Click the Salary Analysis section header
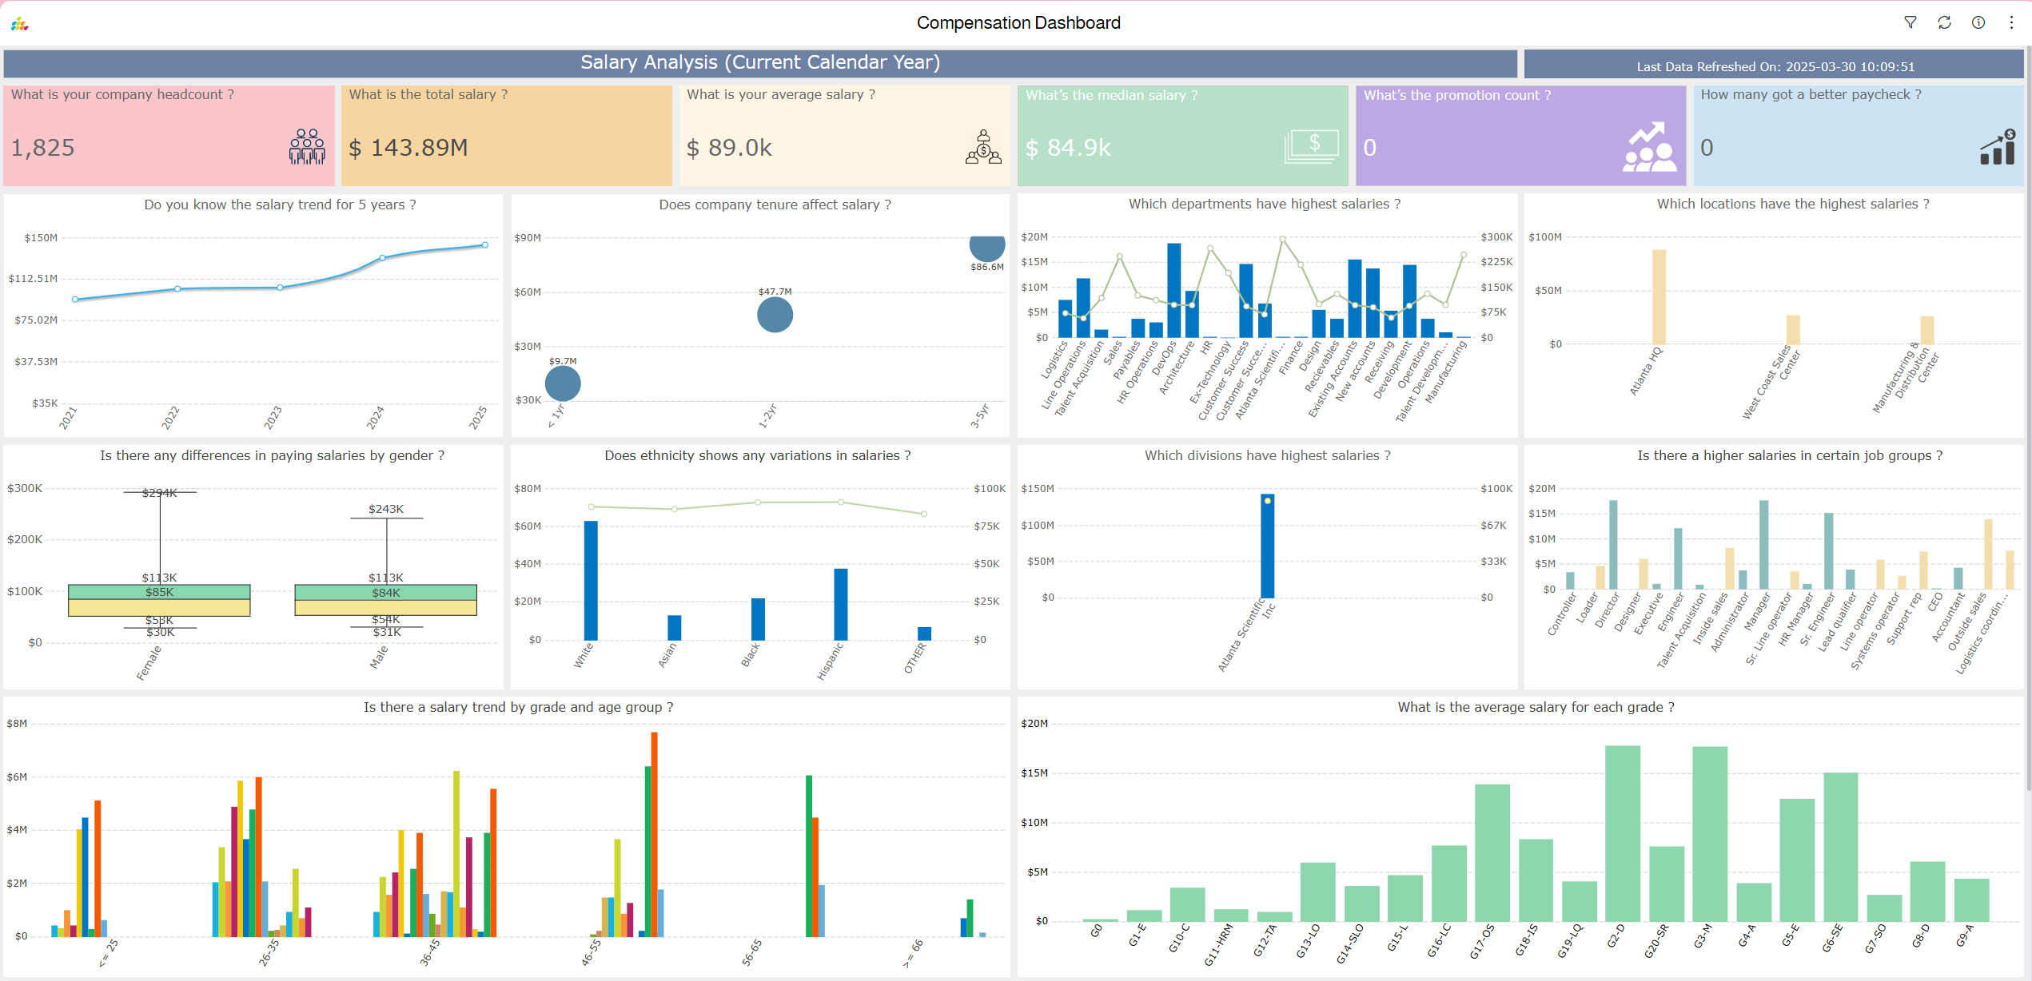The width and height of the screenshot is (2032, 981). (x=759, y=63)
